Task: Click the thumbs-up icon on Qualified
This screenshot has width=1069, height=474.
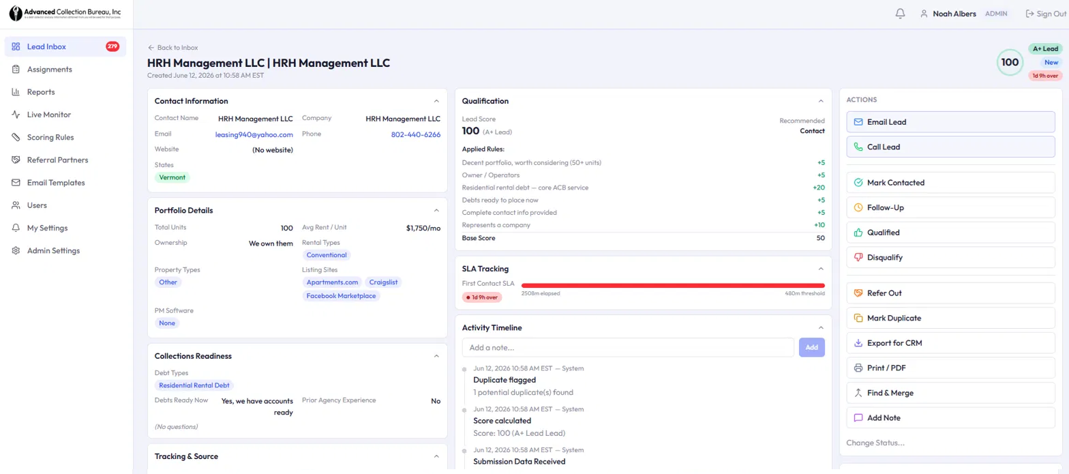Action: (x=858, y=233)
